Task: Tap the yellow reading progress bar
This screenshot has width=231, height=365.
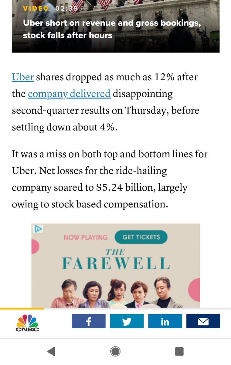Action: point(22,308)
